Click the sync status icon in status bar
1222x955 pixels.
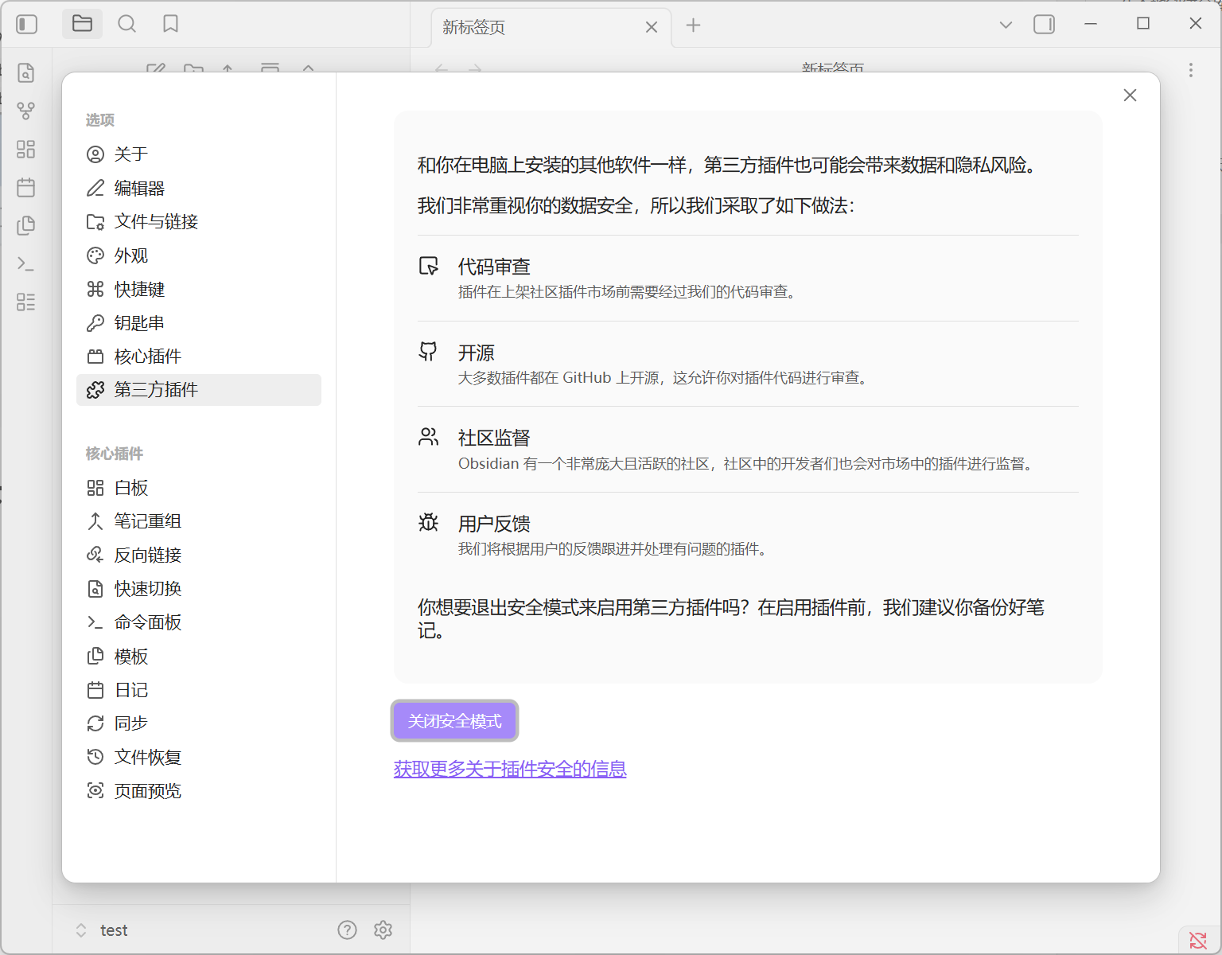pos(1198,941)
